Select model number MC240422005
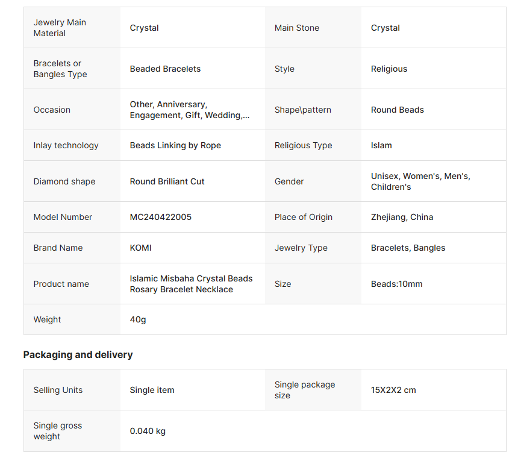Viewport: 515px width, 455px height. (x=160, y=217)
